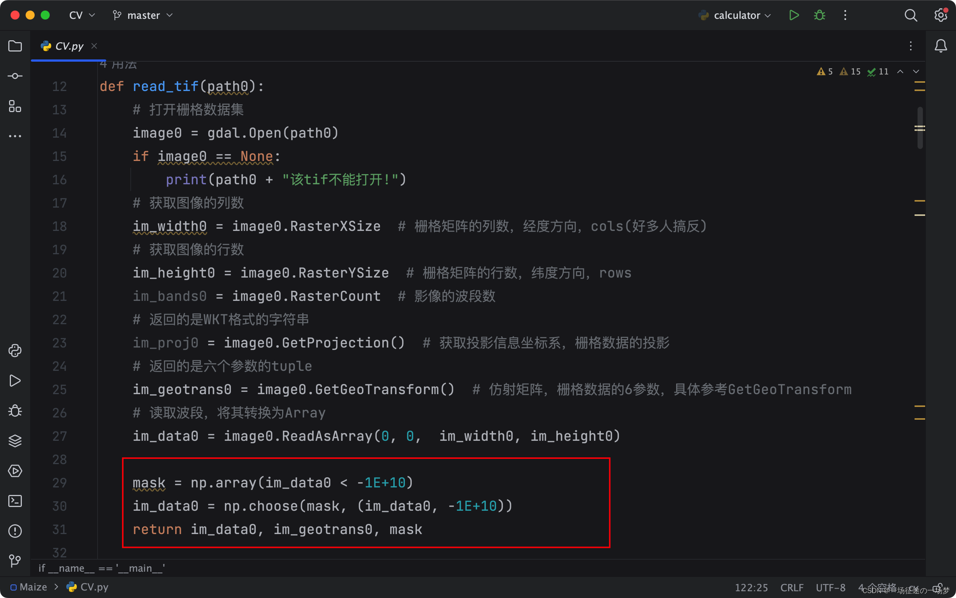Open the Commit tool window
The height and width of the screenshot is (598, 956).
click(x=15, y=76)
